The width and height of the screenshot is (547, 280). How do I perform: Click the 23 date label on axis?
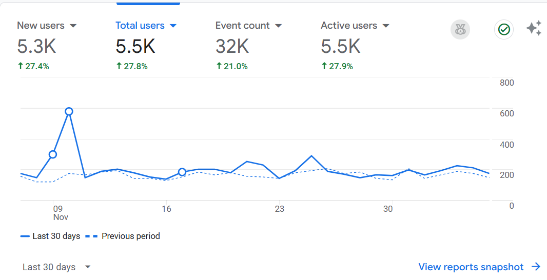[279, 209]
